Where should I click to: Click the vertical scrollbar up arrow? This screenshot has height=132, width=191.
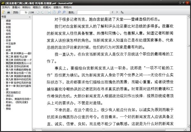point(188,17)
